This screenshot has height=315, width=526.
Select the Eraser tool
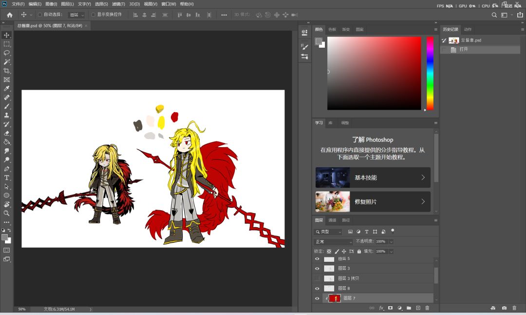pos(6,133)
